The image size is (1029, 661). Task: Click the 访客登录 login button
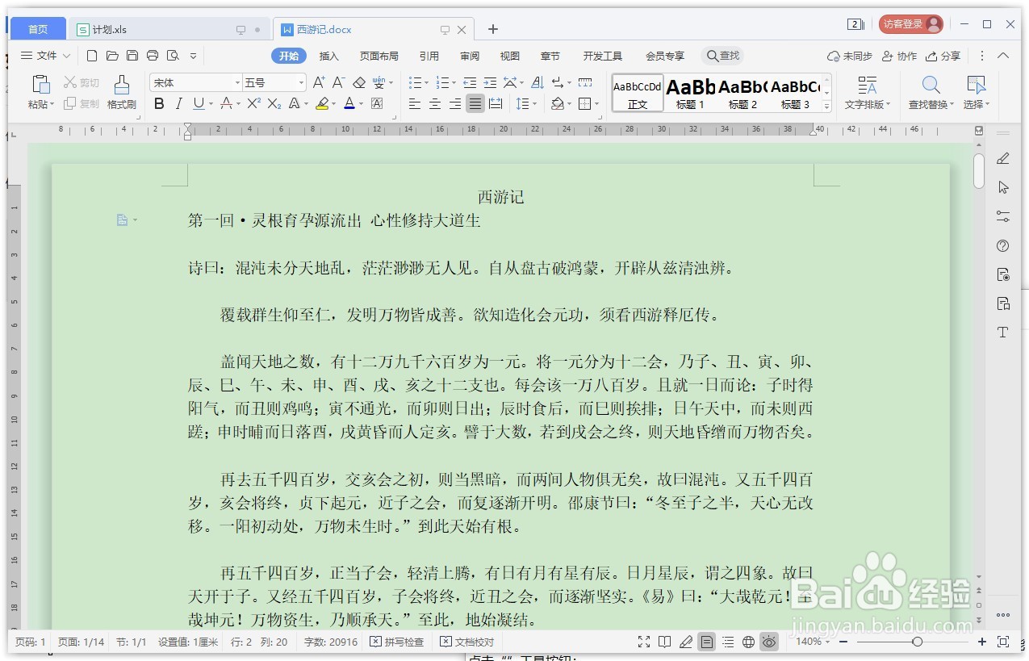(911, 24)
